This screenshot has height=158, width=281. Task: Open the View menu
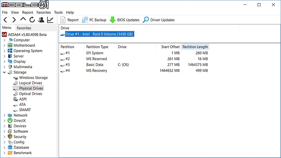15,13
